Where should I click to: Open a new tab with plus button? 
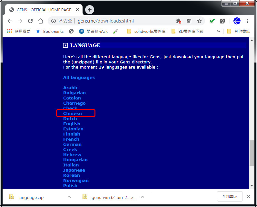click(x=90, y=10)
